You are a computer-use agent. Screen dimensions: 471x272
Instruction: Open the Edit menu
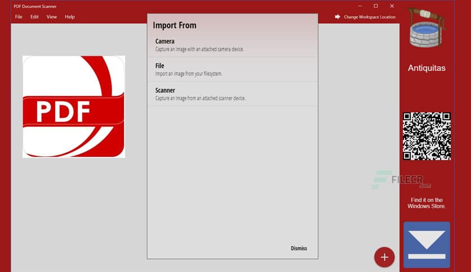pyautogui.click(x=34, y=17)
